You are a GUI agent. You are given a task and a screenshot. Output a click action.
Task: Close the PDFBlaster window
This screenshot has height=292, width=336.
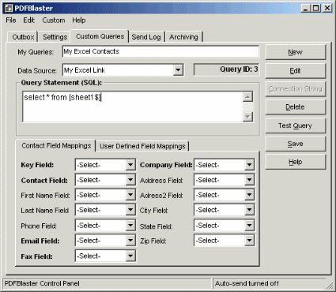(327, 9)
